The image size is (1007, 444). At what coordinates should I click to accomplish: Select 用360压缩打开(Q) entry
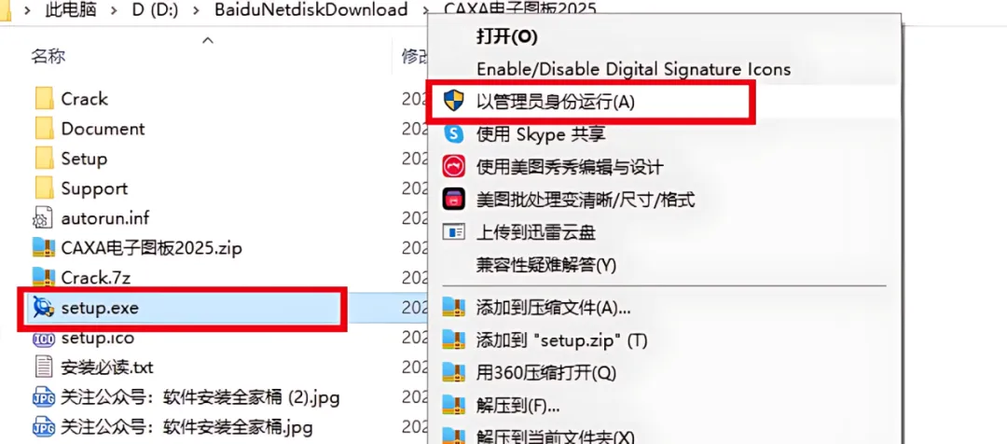545,372
